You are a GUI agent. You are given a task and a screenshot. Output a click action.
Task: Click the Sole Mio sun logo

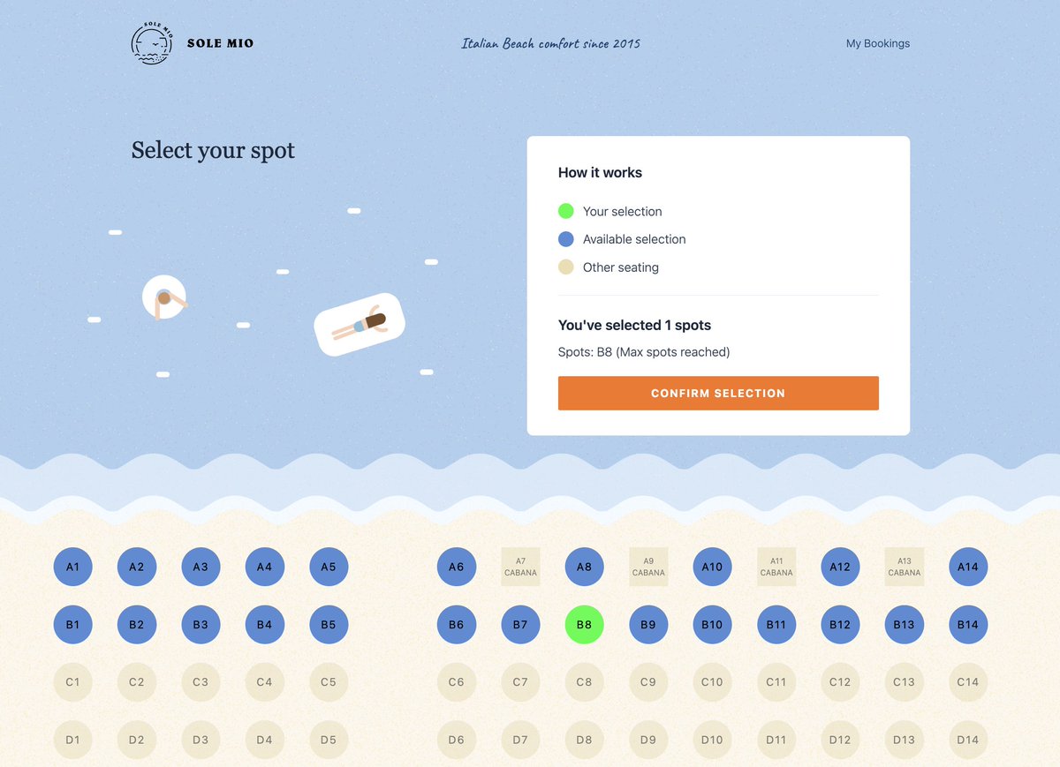click(x=152, y=43)
